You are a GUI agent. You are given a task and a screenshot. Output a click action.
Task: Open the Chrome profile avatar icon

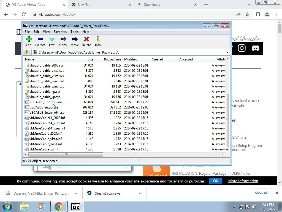pyautogui.click(x=267, y=14)
